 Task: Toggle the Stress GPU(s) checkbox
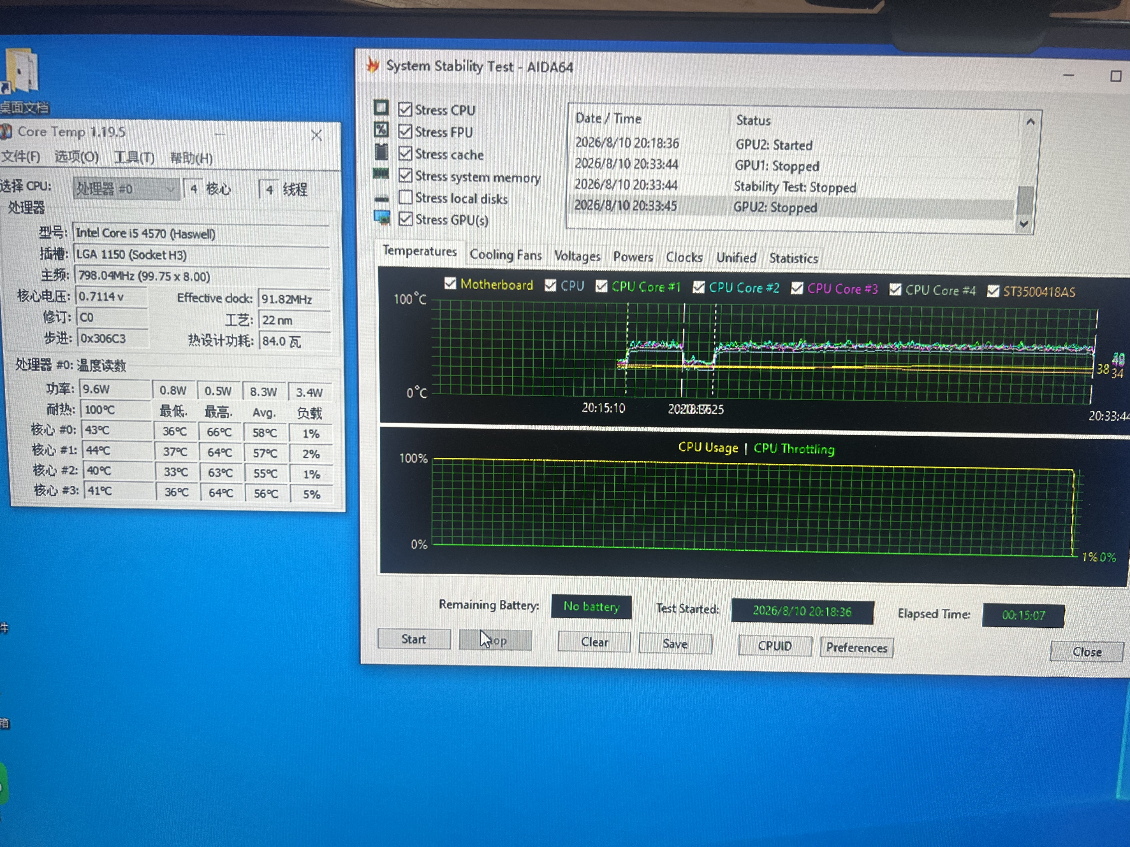click(x=406, y=219)
